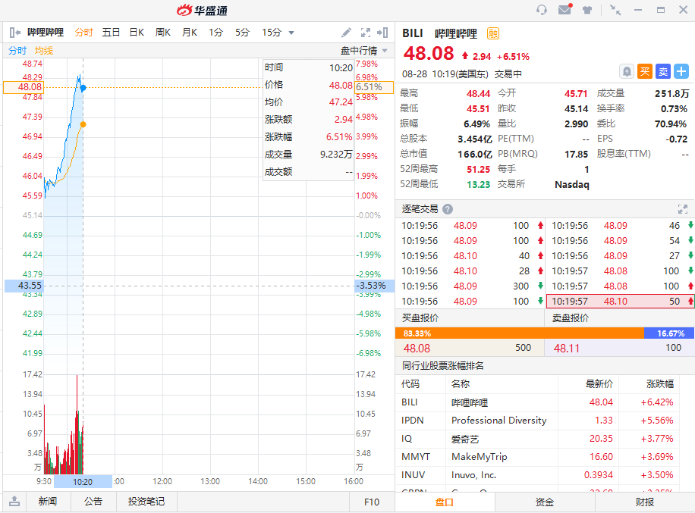Open the message inbox mail icon
695x513 pixels.
[x=564, y=11]
